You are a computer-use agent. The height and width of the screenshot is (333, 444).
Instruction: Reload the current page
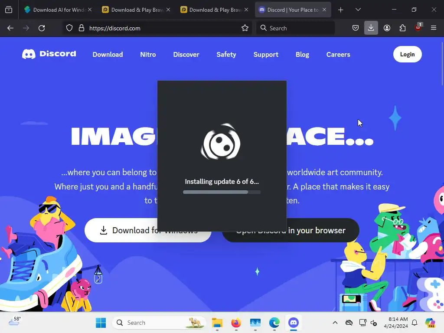pos(42,28)
